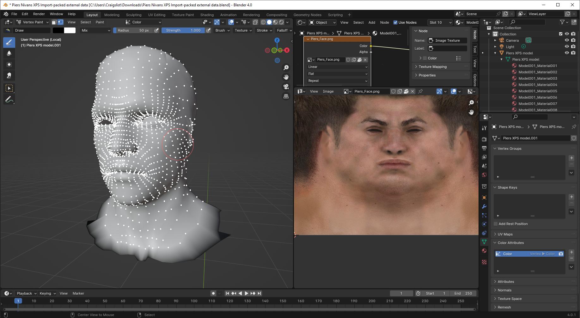
Task: Click the End frame field
Action: coord(463,293)
